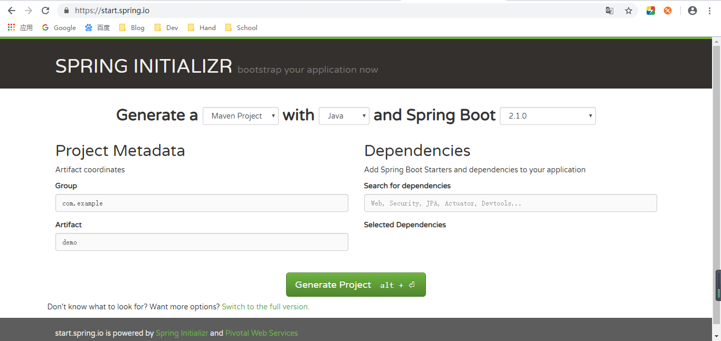The image size is (721, 341).
Task: Open the Baidu bookmark
Action: (x=98, y=27)
